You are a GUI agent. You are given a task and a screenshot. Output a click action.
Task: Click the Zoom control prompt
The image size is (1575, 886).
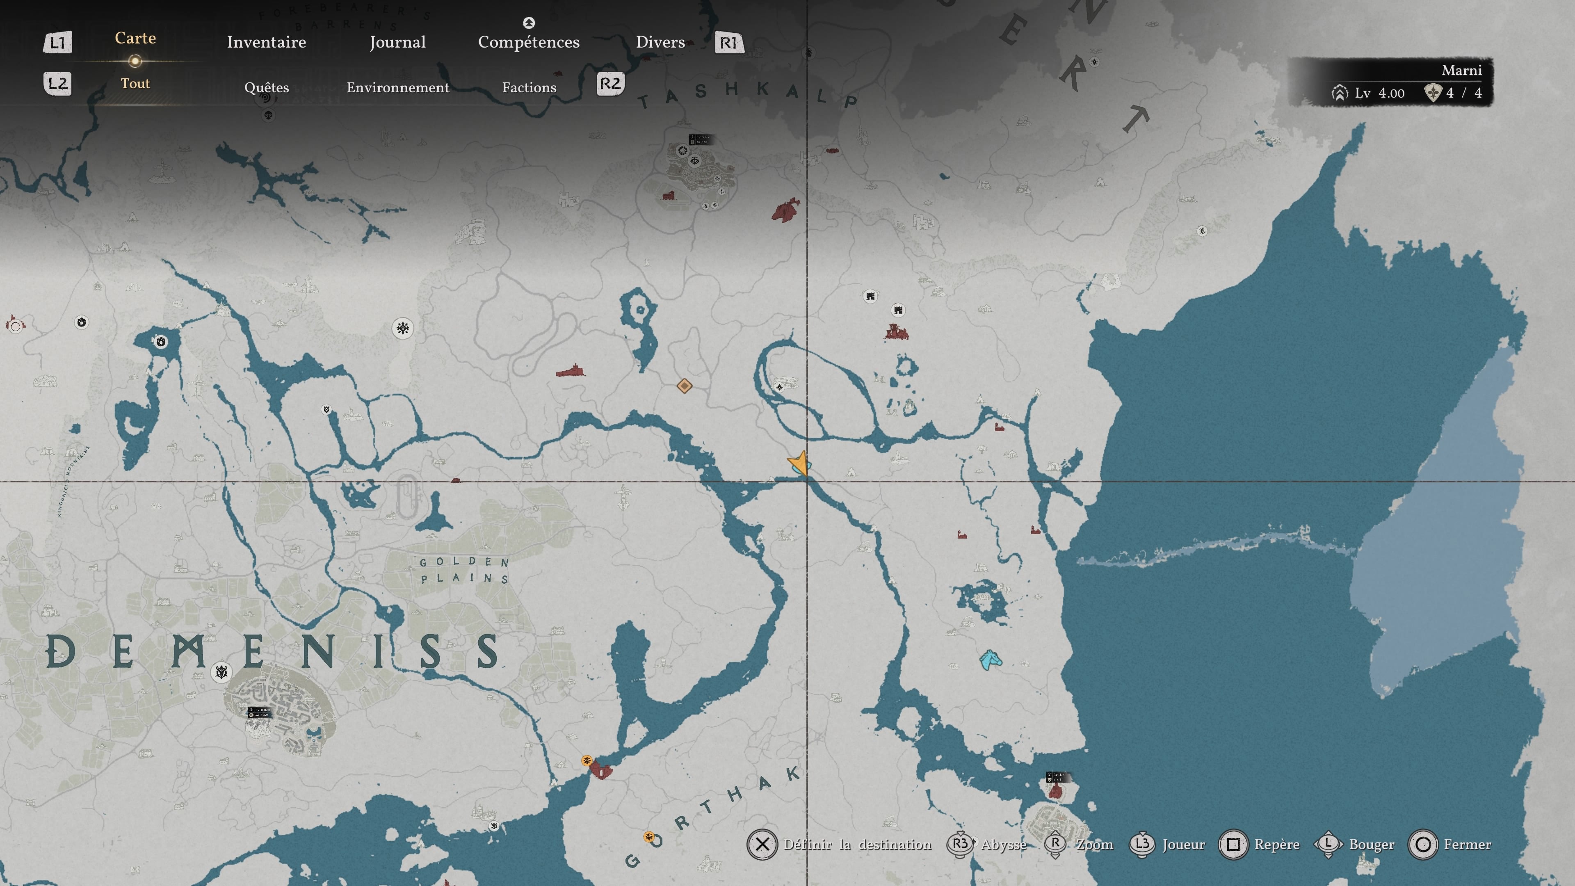tap(1079, 845)
